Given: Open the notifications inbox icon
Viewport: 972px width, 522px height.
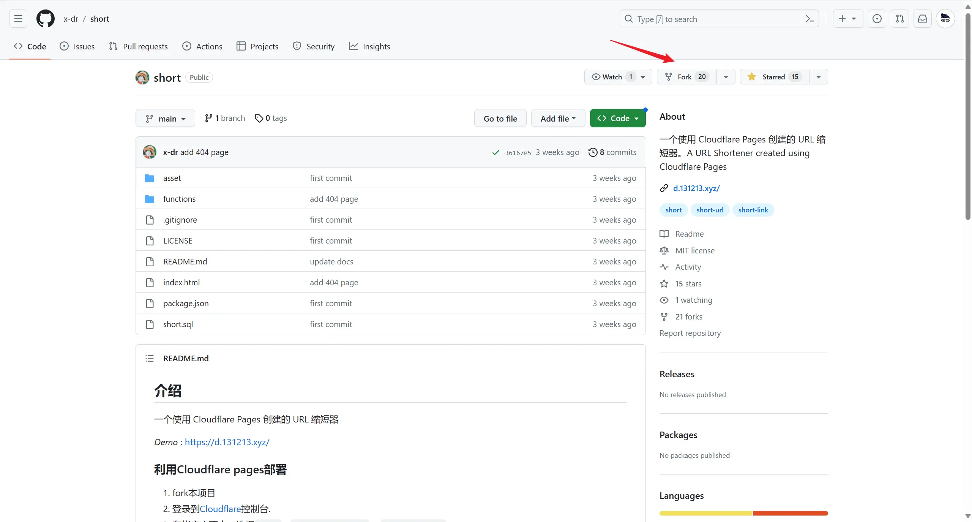Looking at the screenshot, I should pos(922,19).
